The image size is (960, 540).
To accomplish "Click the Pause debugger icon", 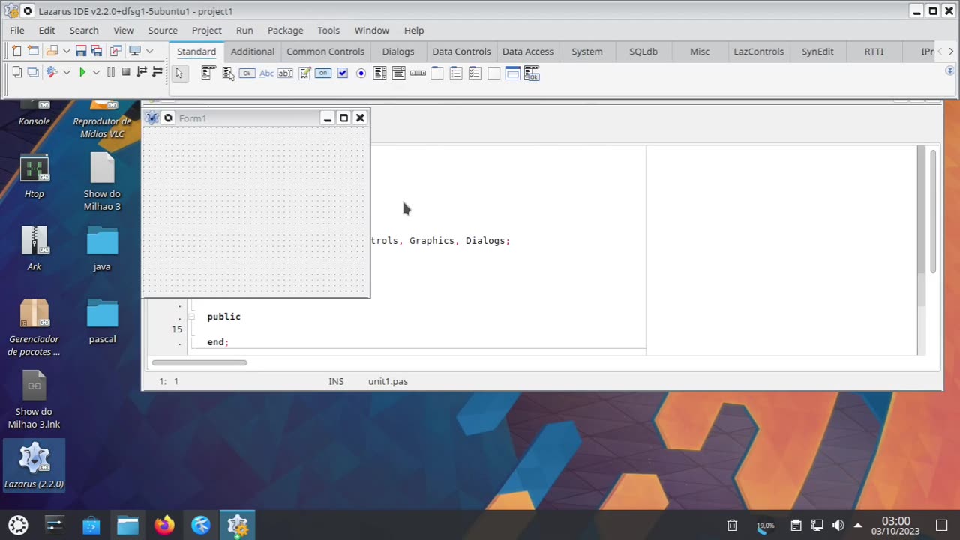I will [x=111, y=72].
